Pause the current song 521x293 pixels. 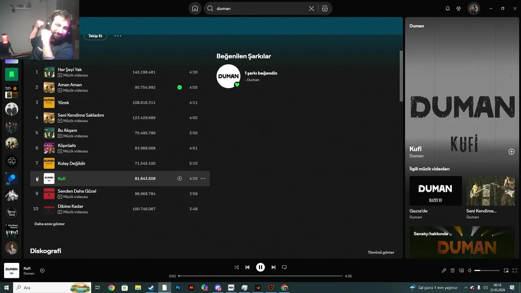coord(260,267)
